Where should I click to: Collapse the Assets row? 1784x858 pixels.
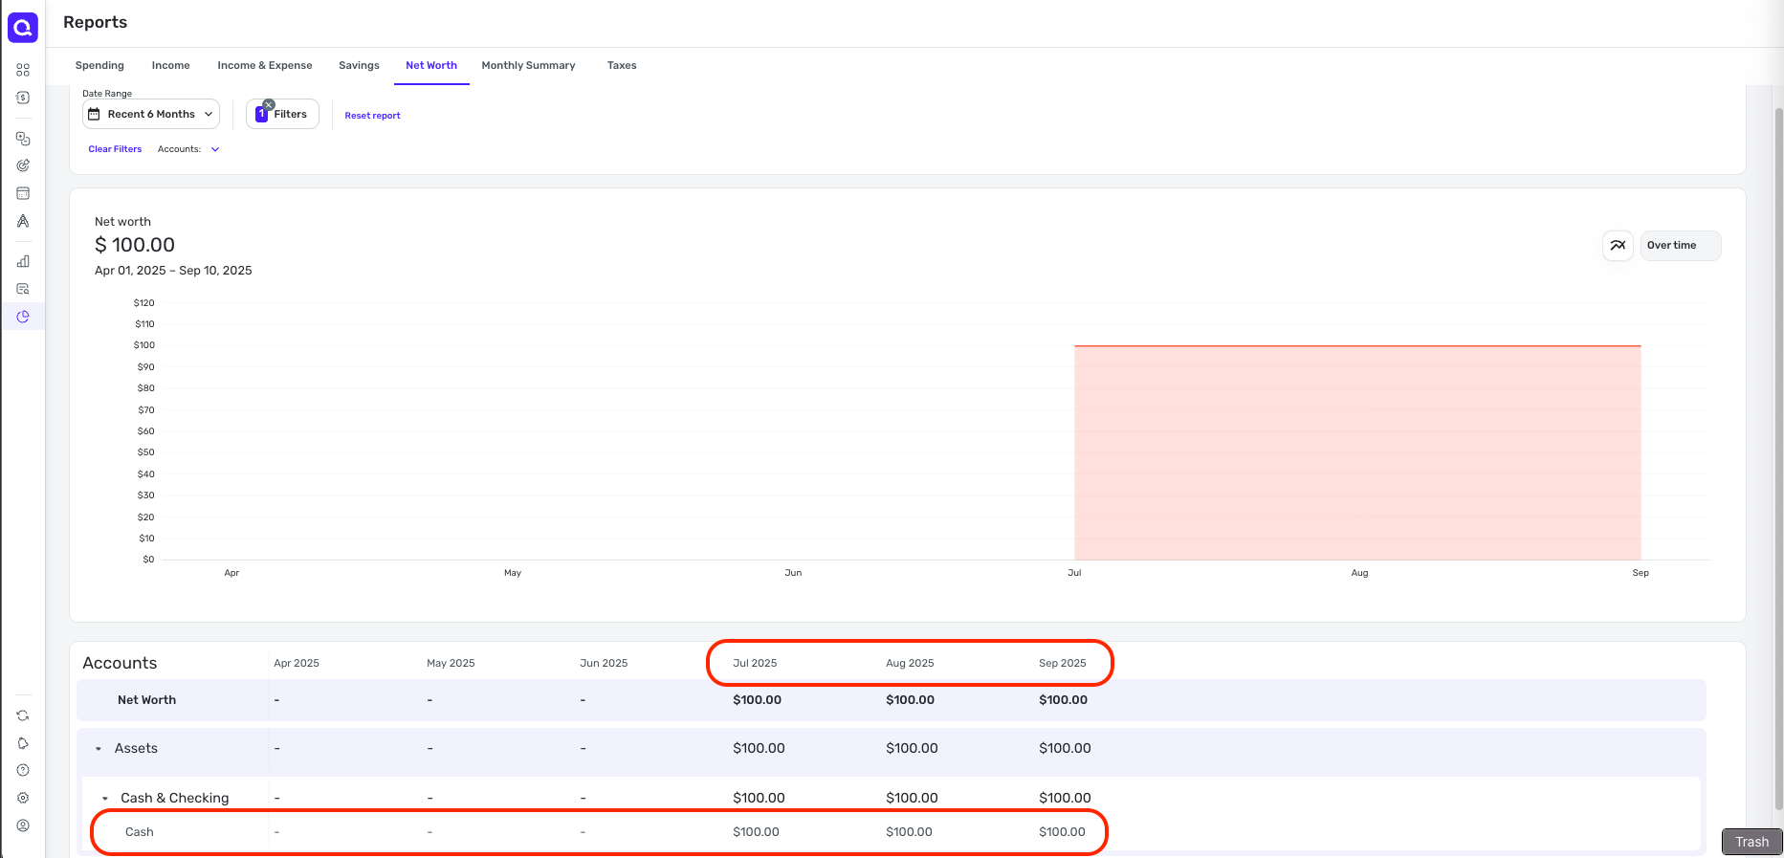coord(99,749)
